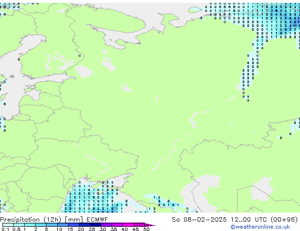The height and width of the screenshot is (231, 300).
Task: Select the 35–40 mm violet legend swatch
Action: click(117, 225)
